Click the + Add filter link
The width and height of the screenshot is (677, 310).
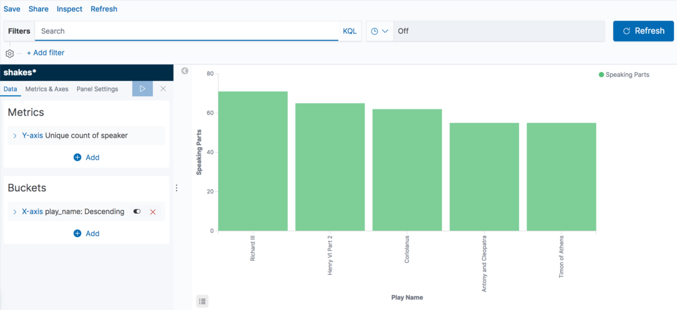[x=45, y=52]
